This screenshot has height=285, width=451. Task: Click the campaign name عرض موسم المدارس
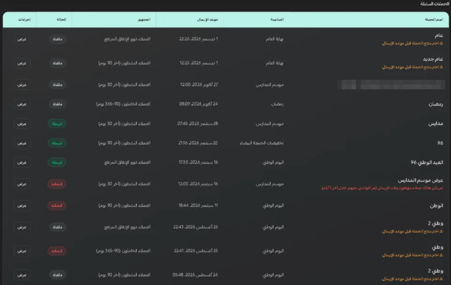pos(420,180)
